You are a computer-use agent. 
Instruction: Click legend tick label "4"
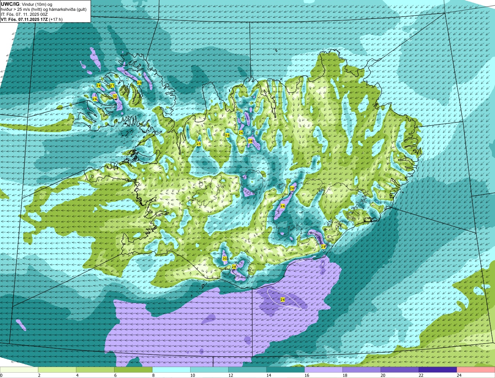click(x=77, y=375)
